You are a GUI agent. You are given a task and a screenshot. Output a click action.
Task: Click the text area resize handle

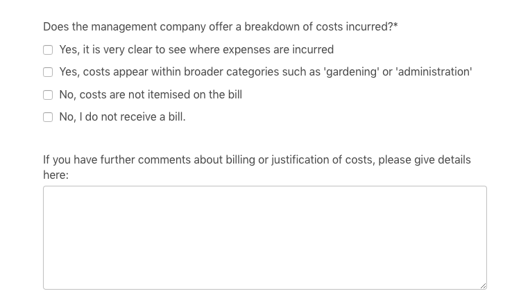484,286
